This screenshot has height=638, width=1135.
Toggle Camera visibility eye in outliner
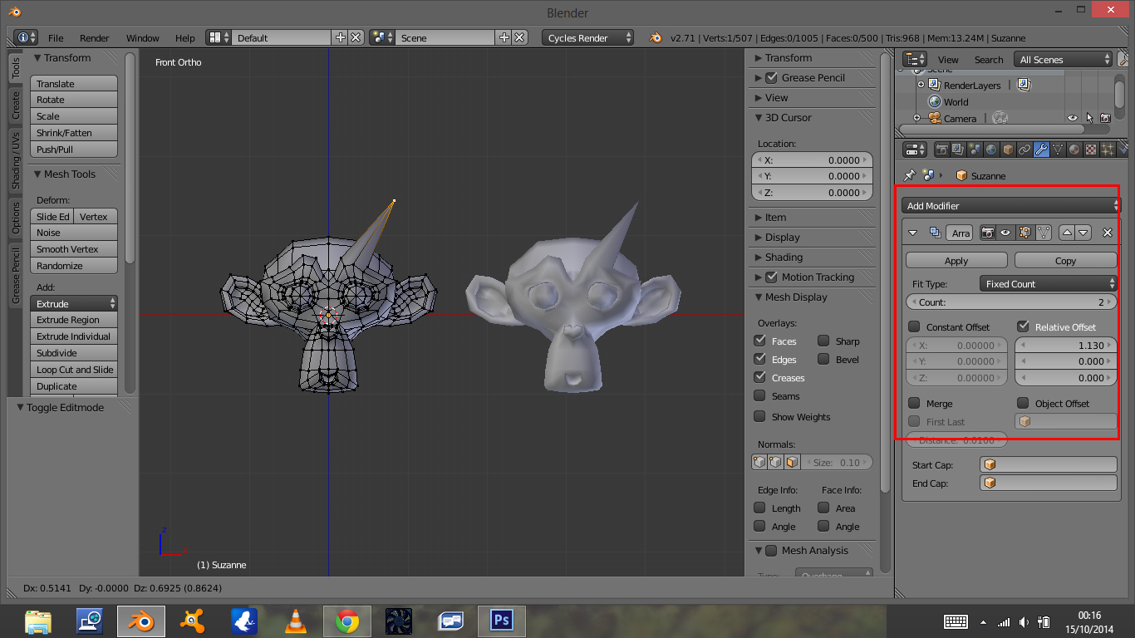point(1073,118)
